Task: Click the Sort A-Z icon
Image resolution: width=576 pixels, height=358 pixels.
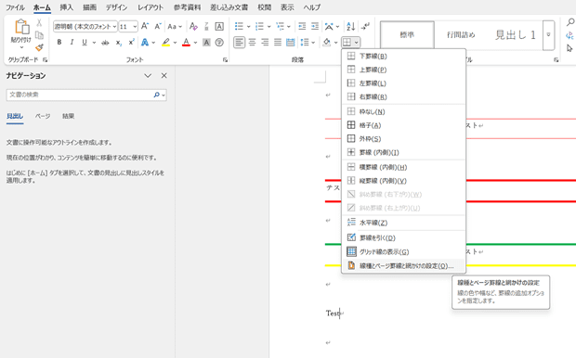Action: click(x=351, y=26)
